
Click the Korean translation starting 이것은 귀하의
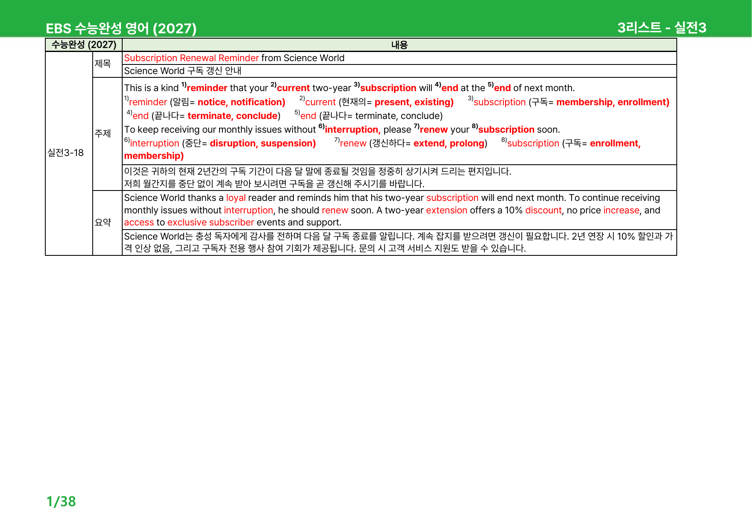point(318,171)
